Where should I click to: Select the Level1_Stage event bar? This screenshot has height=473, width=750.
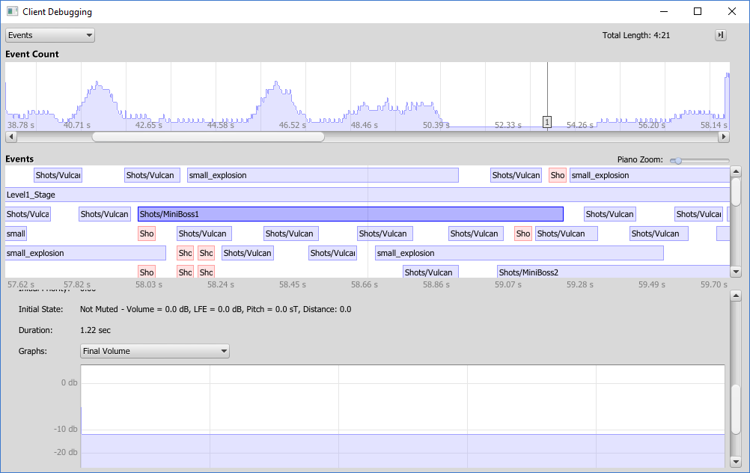click(x=368, y=195)
